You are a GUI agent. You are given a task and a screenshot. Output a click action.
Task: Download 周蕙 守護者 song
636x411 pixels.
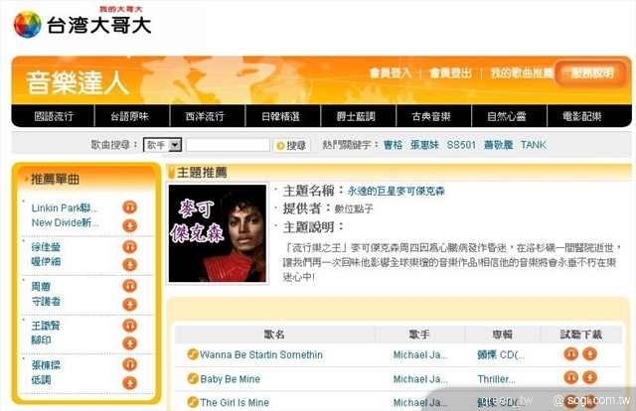coord(130,304)
